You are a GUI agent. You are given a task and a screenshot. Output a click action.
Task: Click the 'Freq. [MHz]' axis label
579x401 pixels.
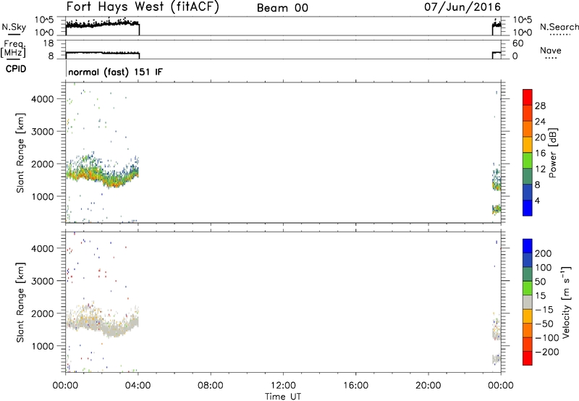(14, 48)
